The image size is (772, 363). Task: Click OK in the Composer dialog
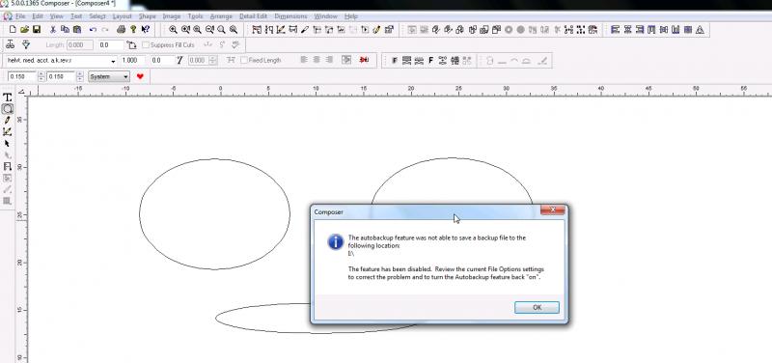pyautogui.click(x=537, y=307)
